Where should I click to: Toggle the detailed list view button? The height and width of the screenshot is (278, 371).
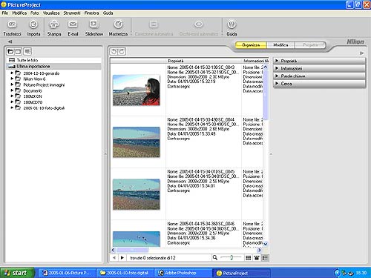coord(265,258)
